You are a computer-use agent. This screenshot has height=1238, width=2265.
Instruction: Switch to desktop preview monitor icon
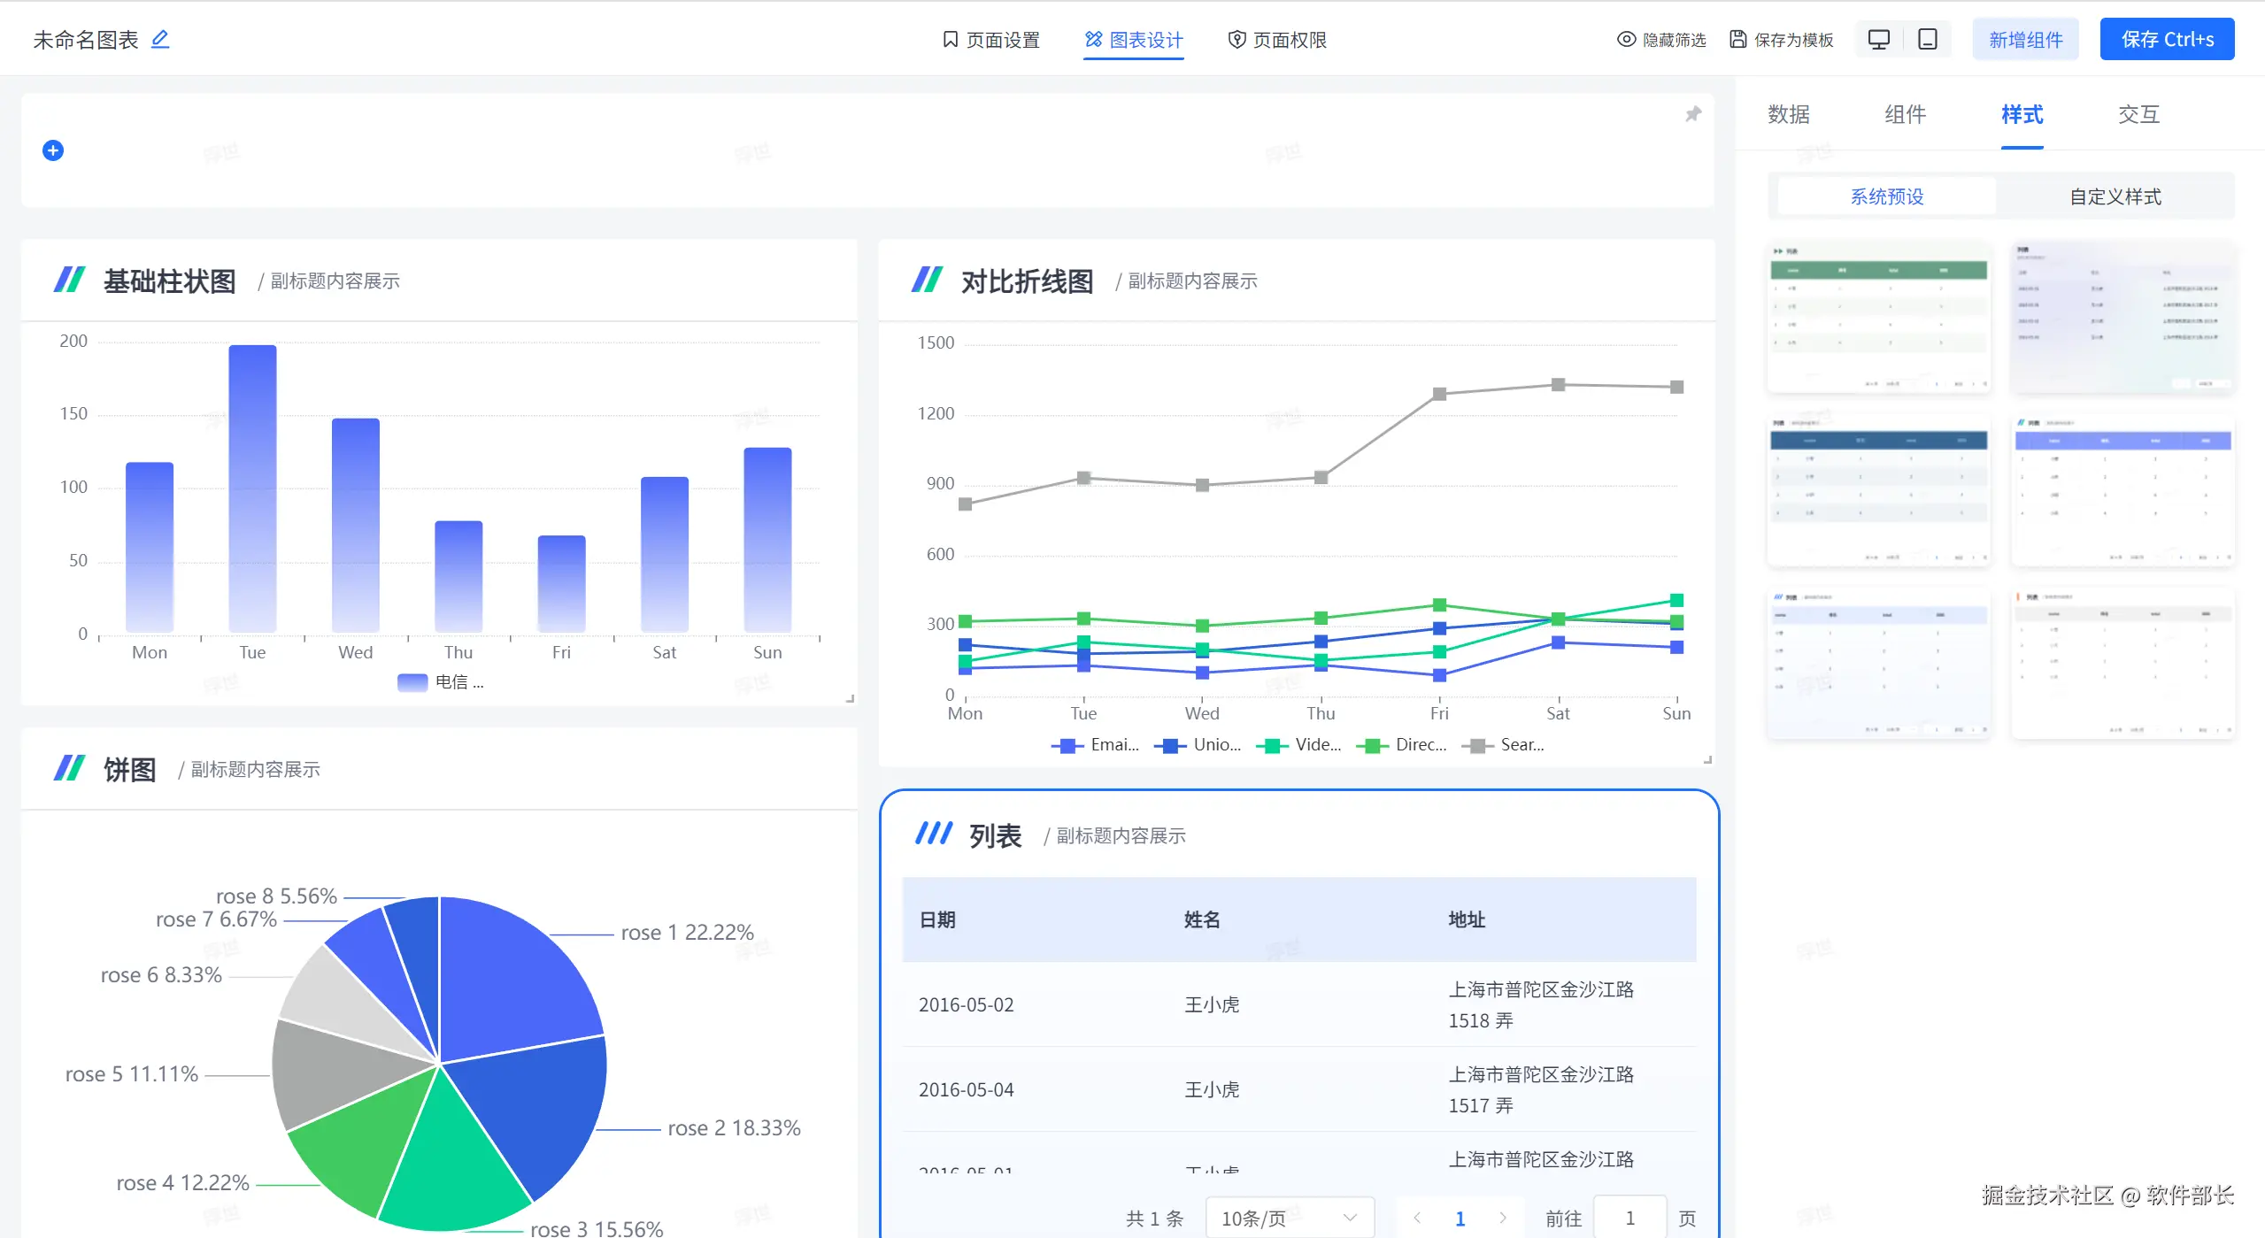point(1878,40)
